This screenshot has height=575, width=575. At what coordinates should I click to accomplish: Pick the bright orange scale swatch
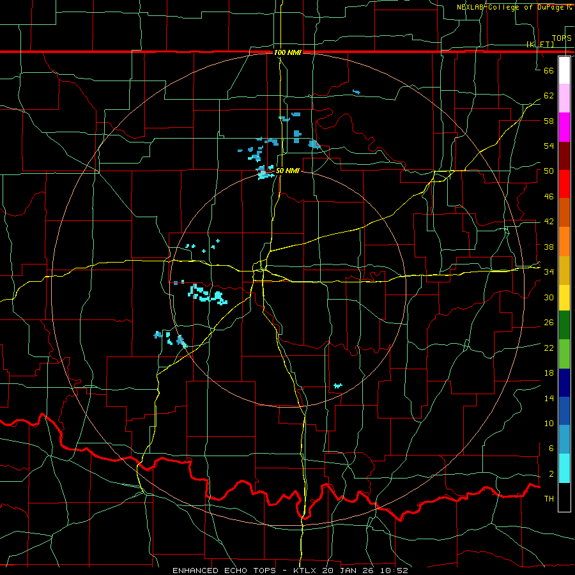tap(564, 241)
